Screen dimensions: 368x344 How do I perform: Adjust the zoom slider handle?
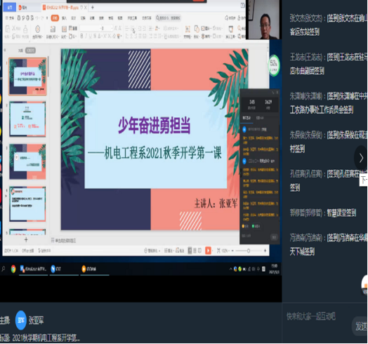pyautogui.click(x=249, y=251)
